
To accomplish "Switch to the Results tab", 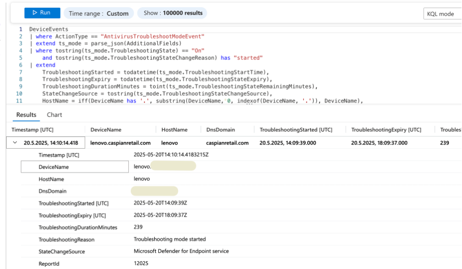I will pyautogui.click(x=26, y=115).
